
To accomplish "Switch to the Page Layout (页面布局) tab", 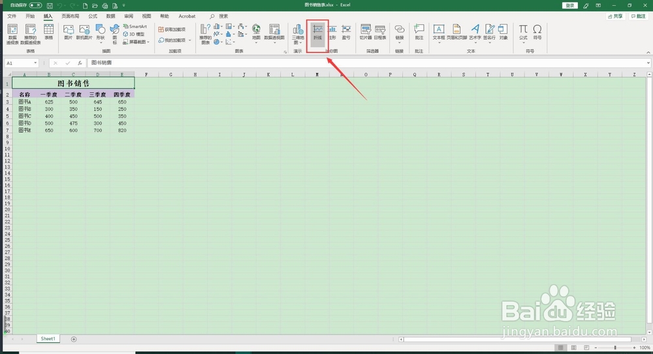I will tap(70, 16).
